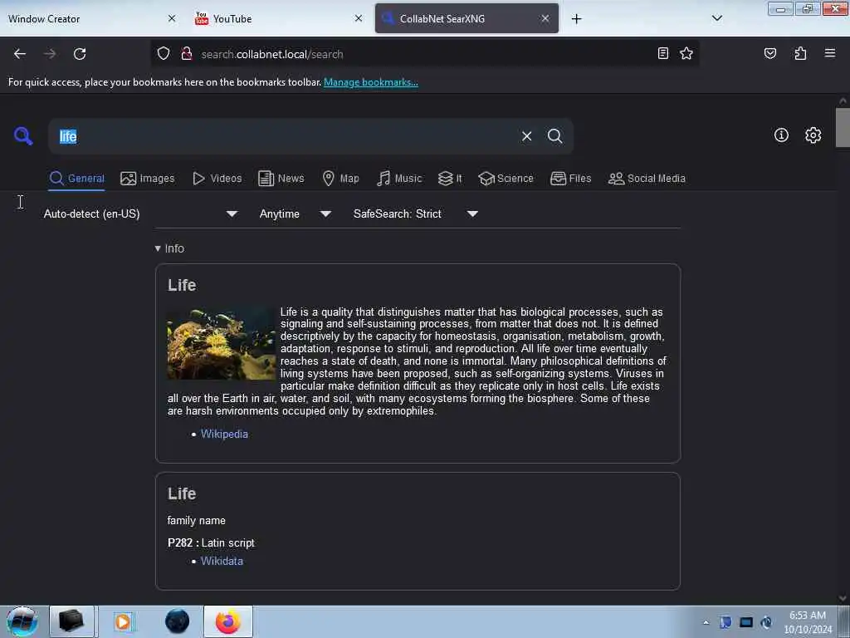
Task: Switch to Videos category
Action: pos(217,179)
